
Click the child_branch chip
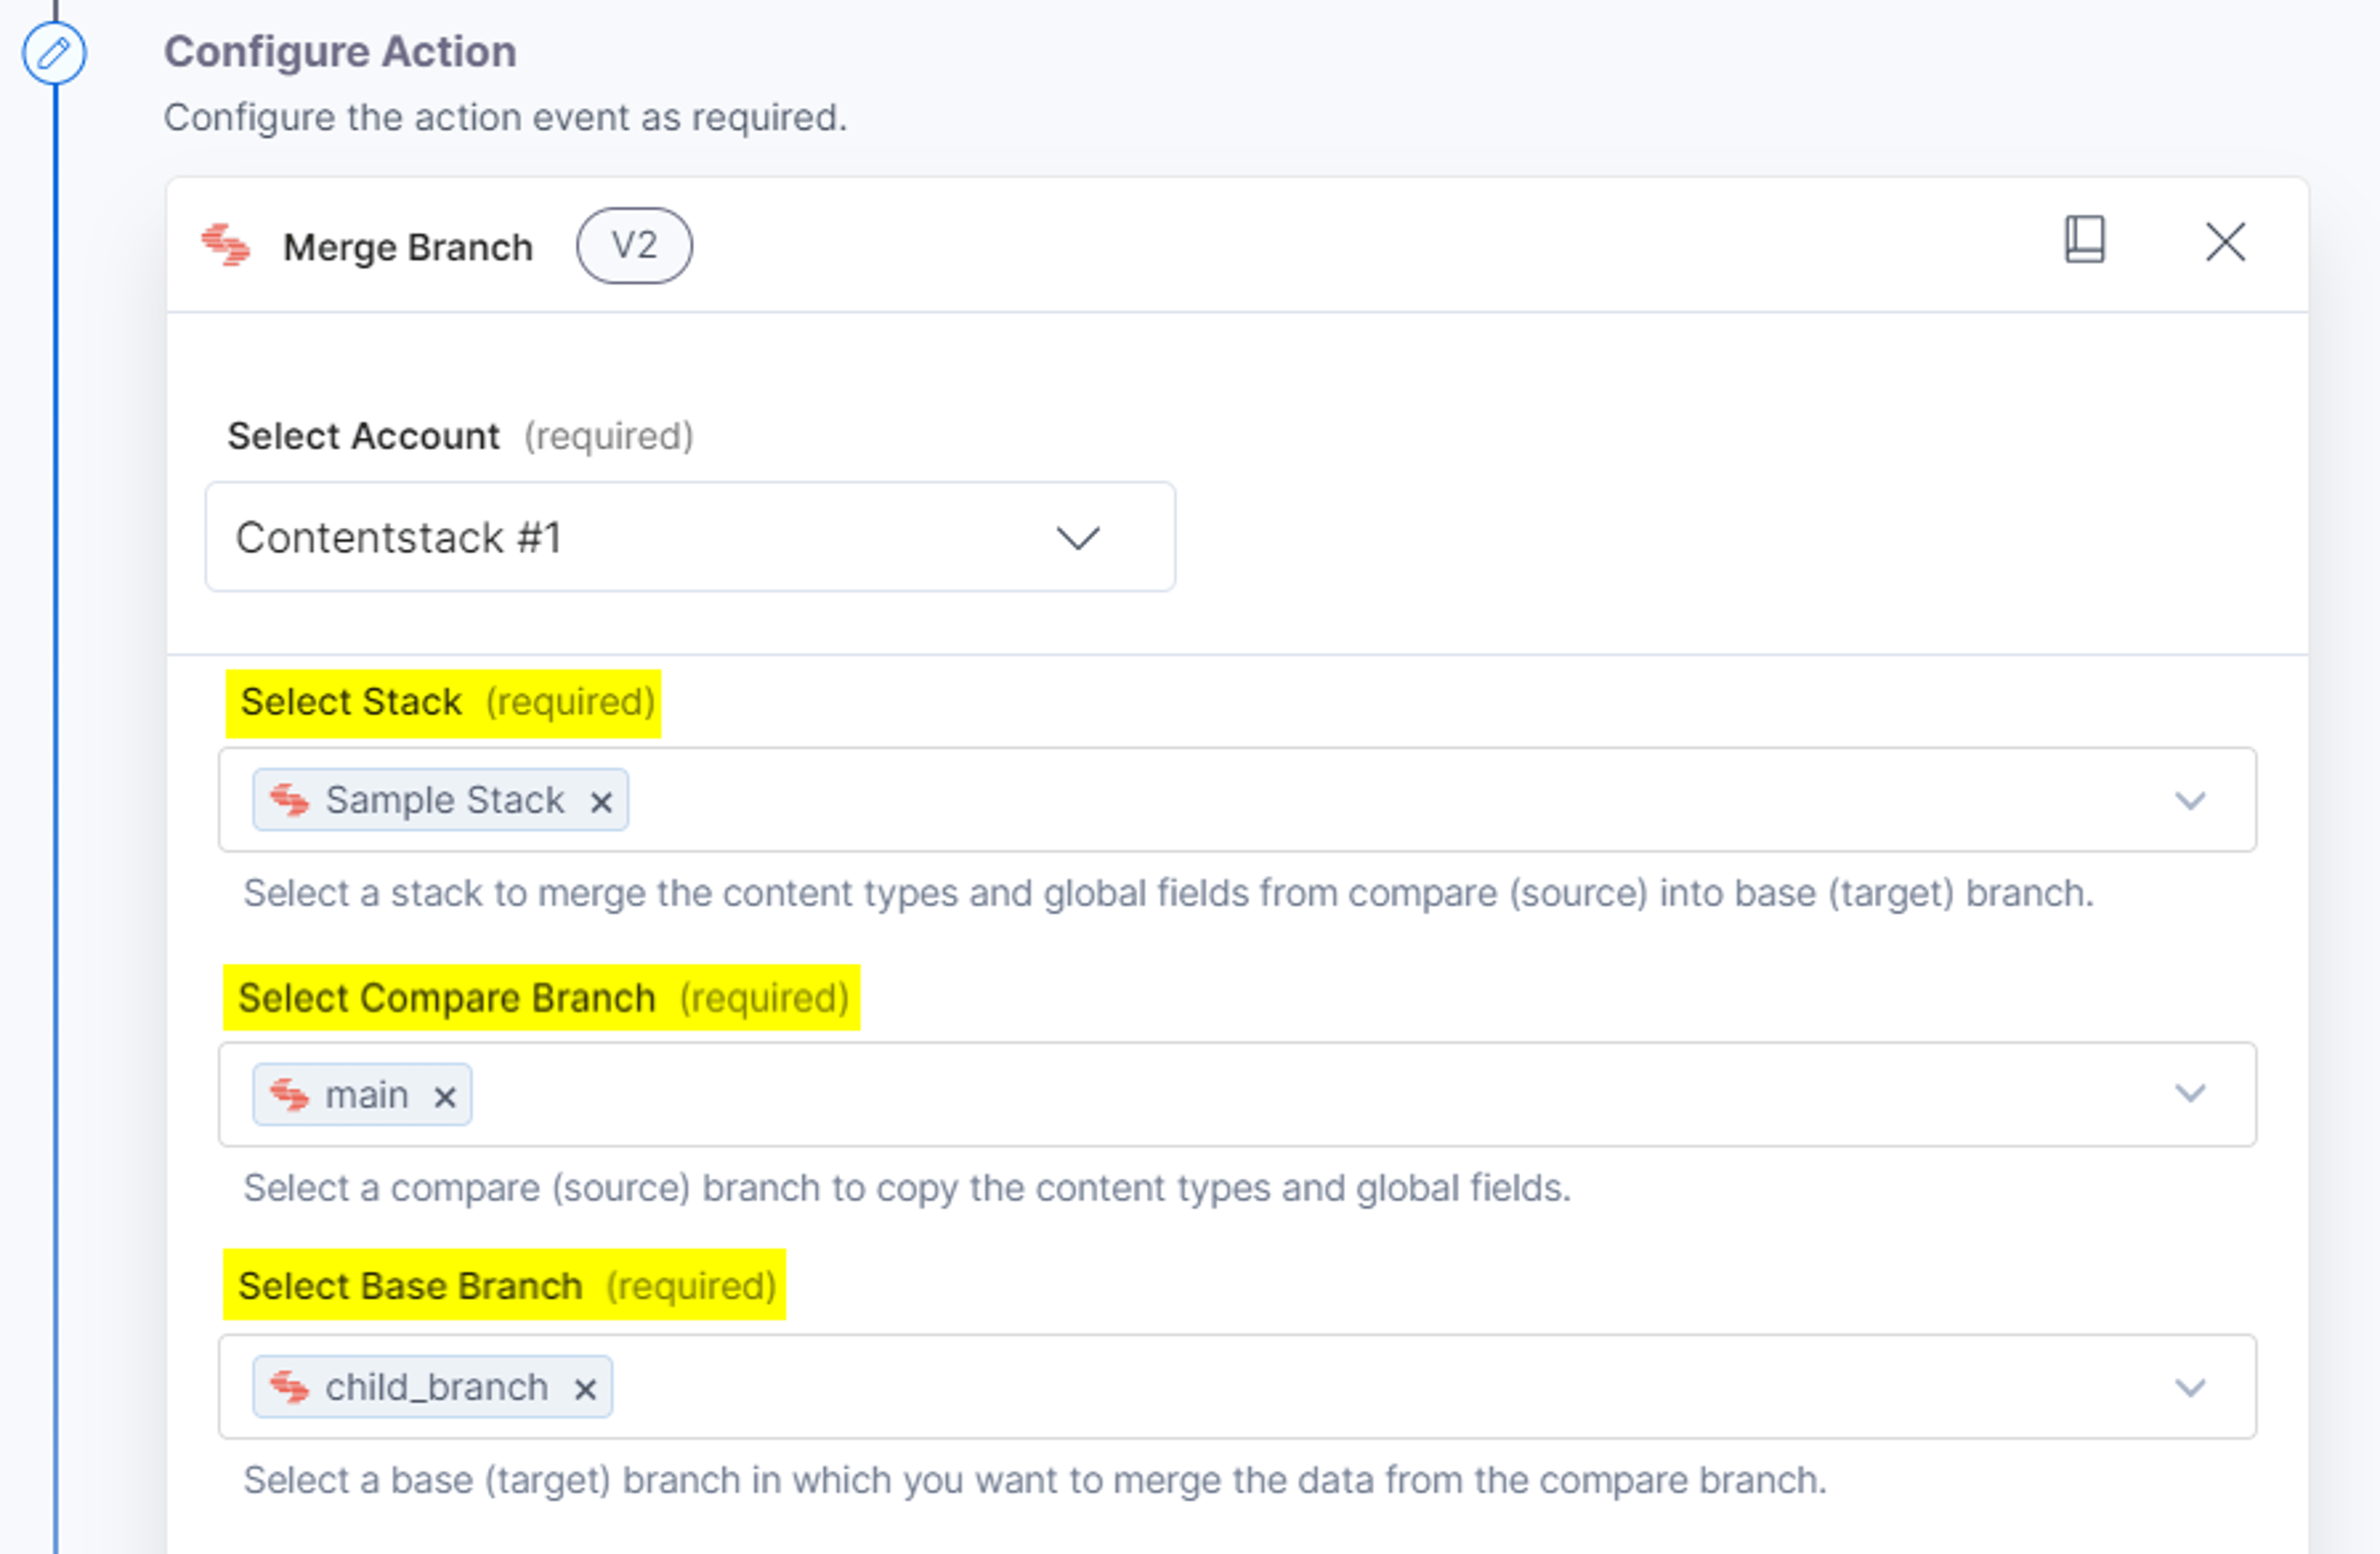coord(433,1387)
